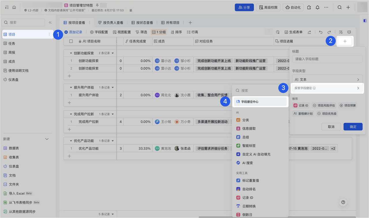Viewport: 369px width, 218px height.
Task: Click the home icon
Action: (14, 7)
